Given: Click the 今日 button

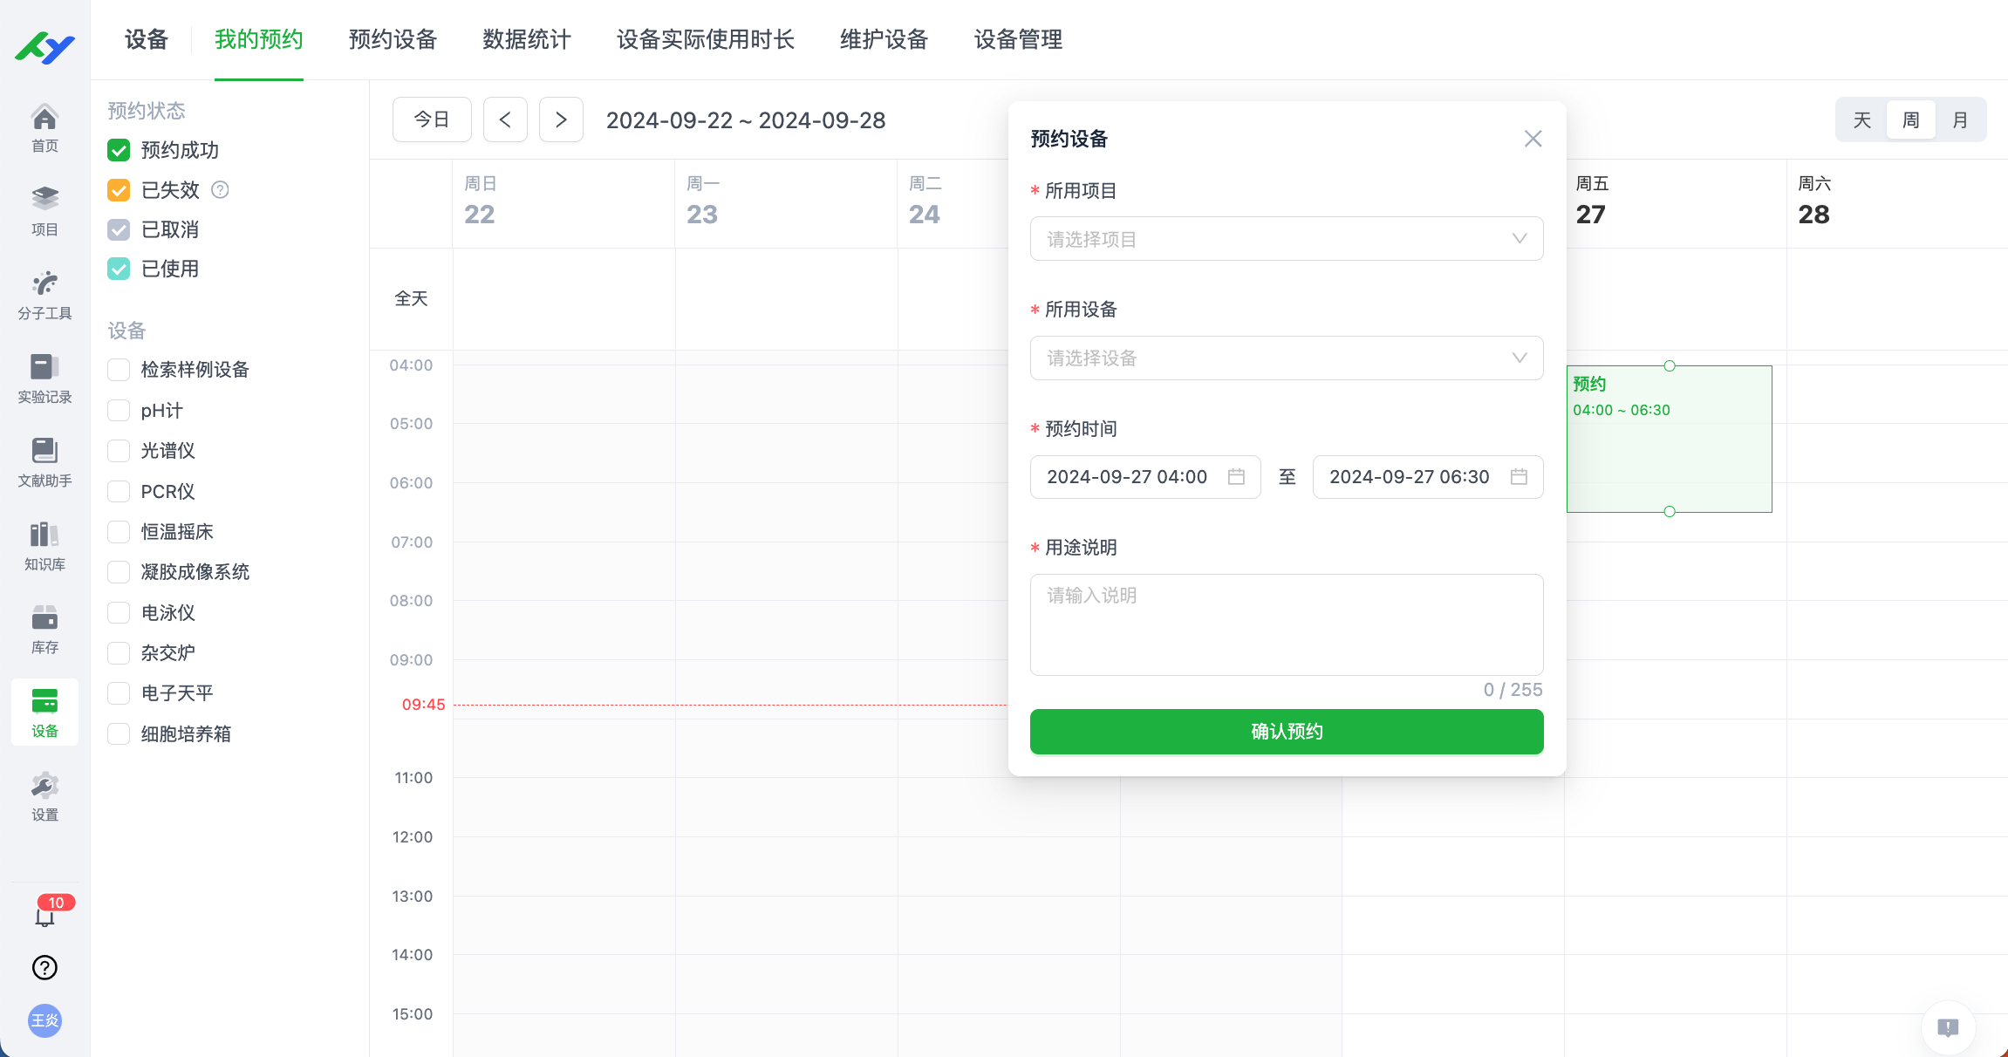Looking at the screenshot, I should [x=432, y=119].
